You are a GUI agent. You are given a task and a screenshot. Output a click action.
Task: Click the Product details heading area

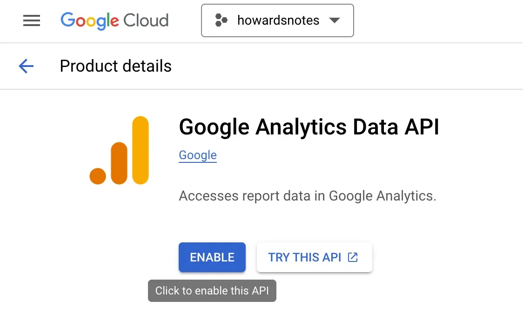115,66
